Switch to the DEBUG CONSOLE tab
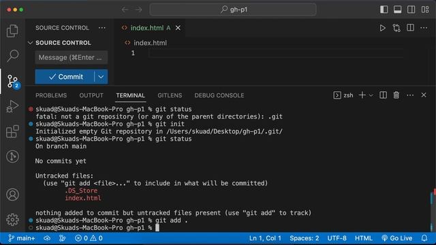 click(219, 95)
